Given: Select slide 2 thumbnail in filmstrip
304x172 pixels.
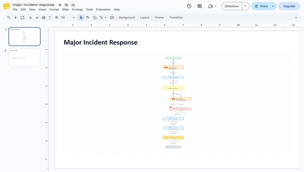Looking at the screenshot, I should [25, 58].
